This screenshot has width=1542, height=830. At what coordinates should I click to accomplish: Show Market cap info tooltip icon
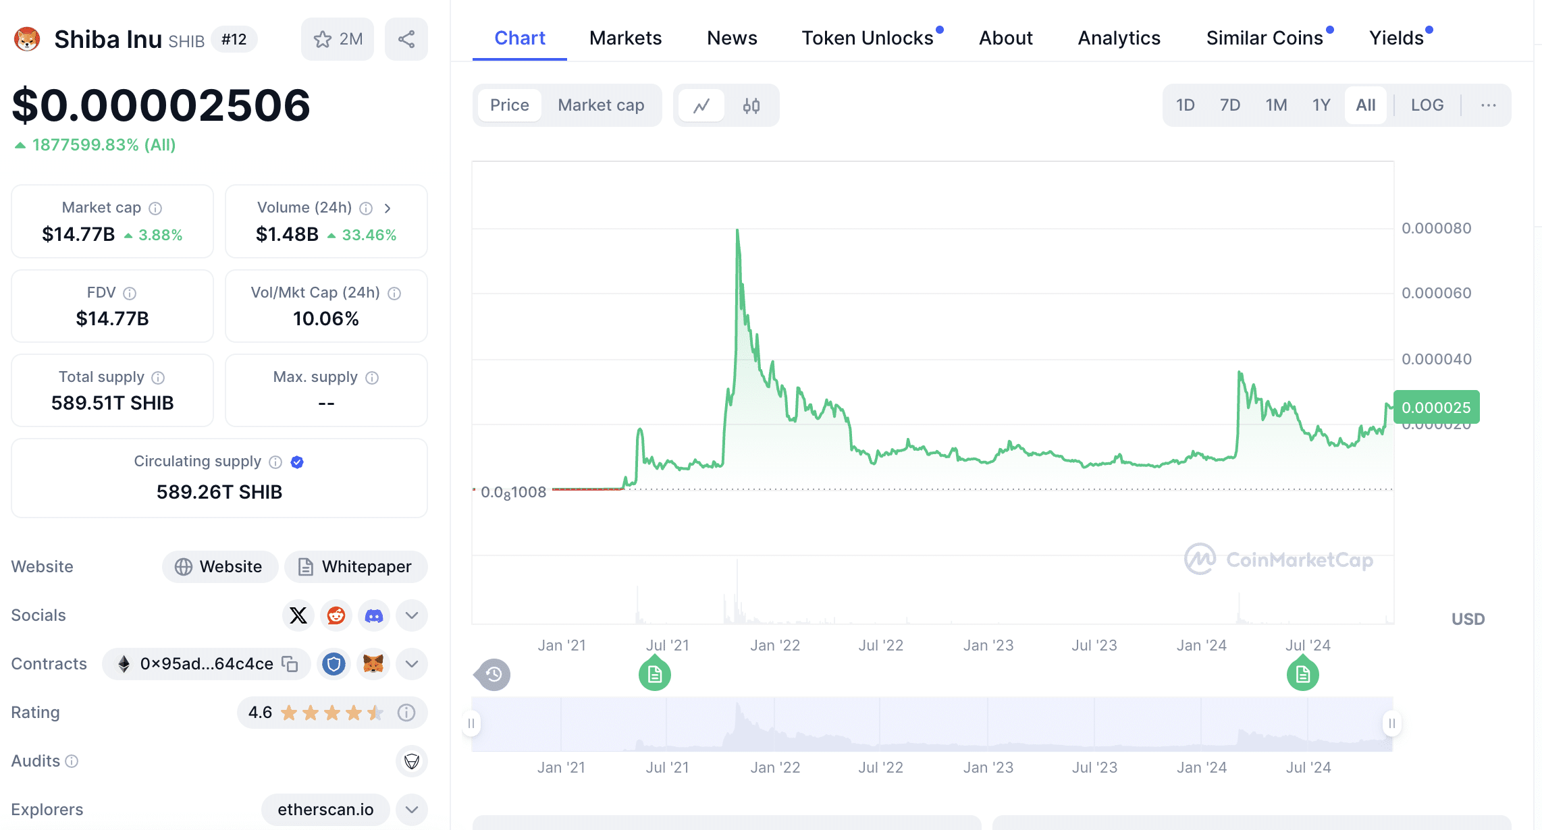click(155, 208)
